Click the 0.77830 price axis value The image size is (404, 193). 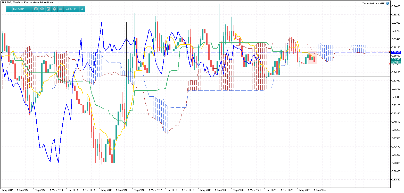click(396, 114)
